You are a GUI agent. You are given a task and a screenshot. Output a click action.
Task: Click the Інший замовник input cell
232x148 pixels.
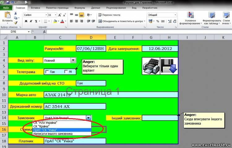160,118
